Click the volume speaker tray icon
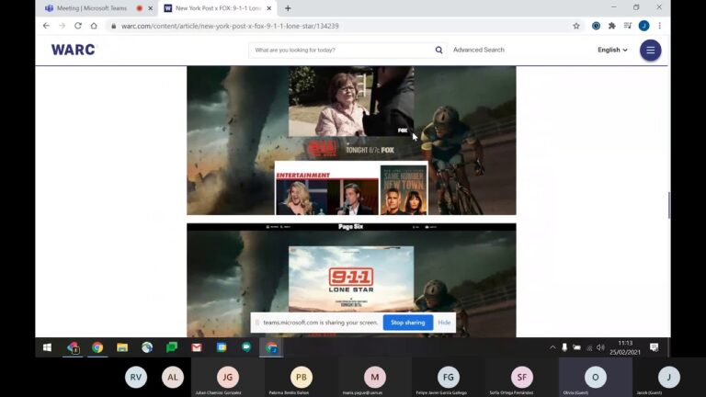This screenshot has height=397, width=706. 600,347
